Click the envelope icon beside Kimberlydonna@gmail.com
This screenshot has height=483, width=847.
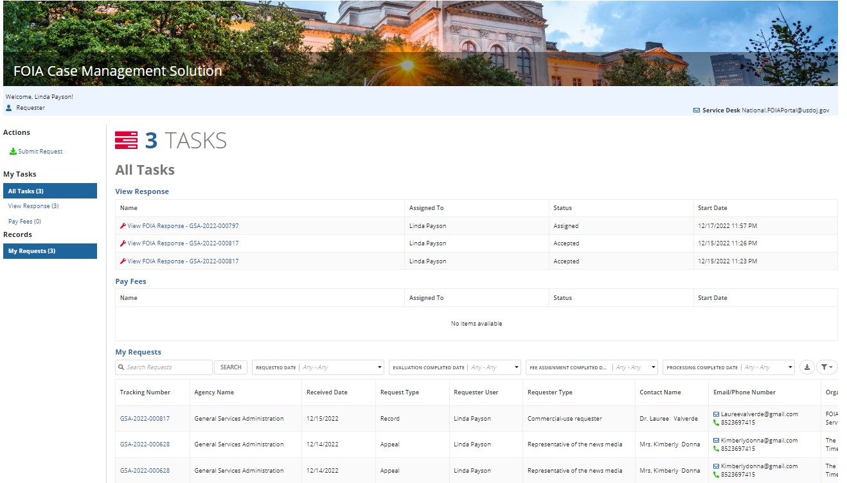[716, 440]
